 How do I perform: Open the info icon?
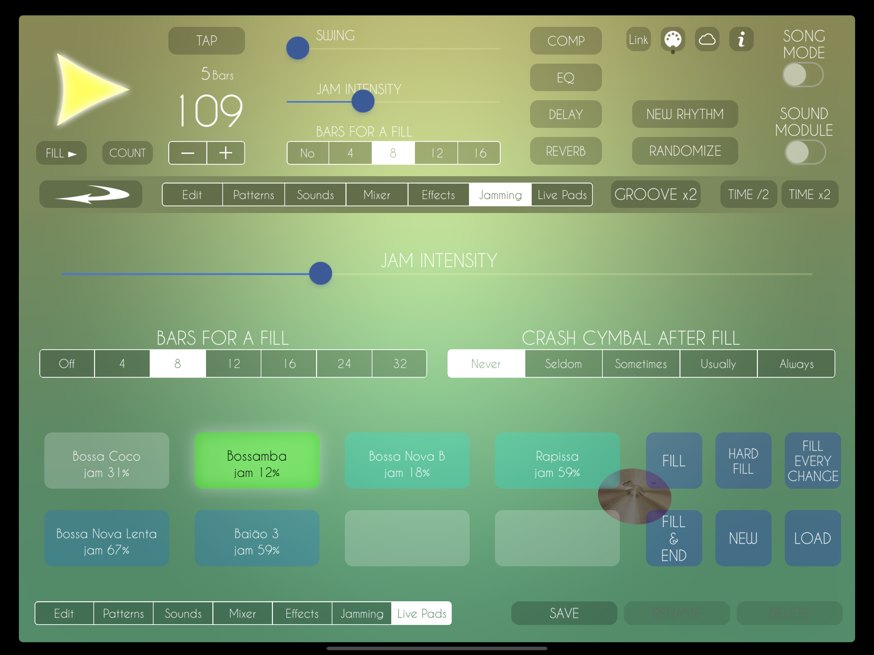[x=741, y=40]
